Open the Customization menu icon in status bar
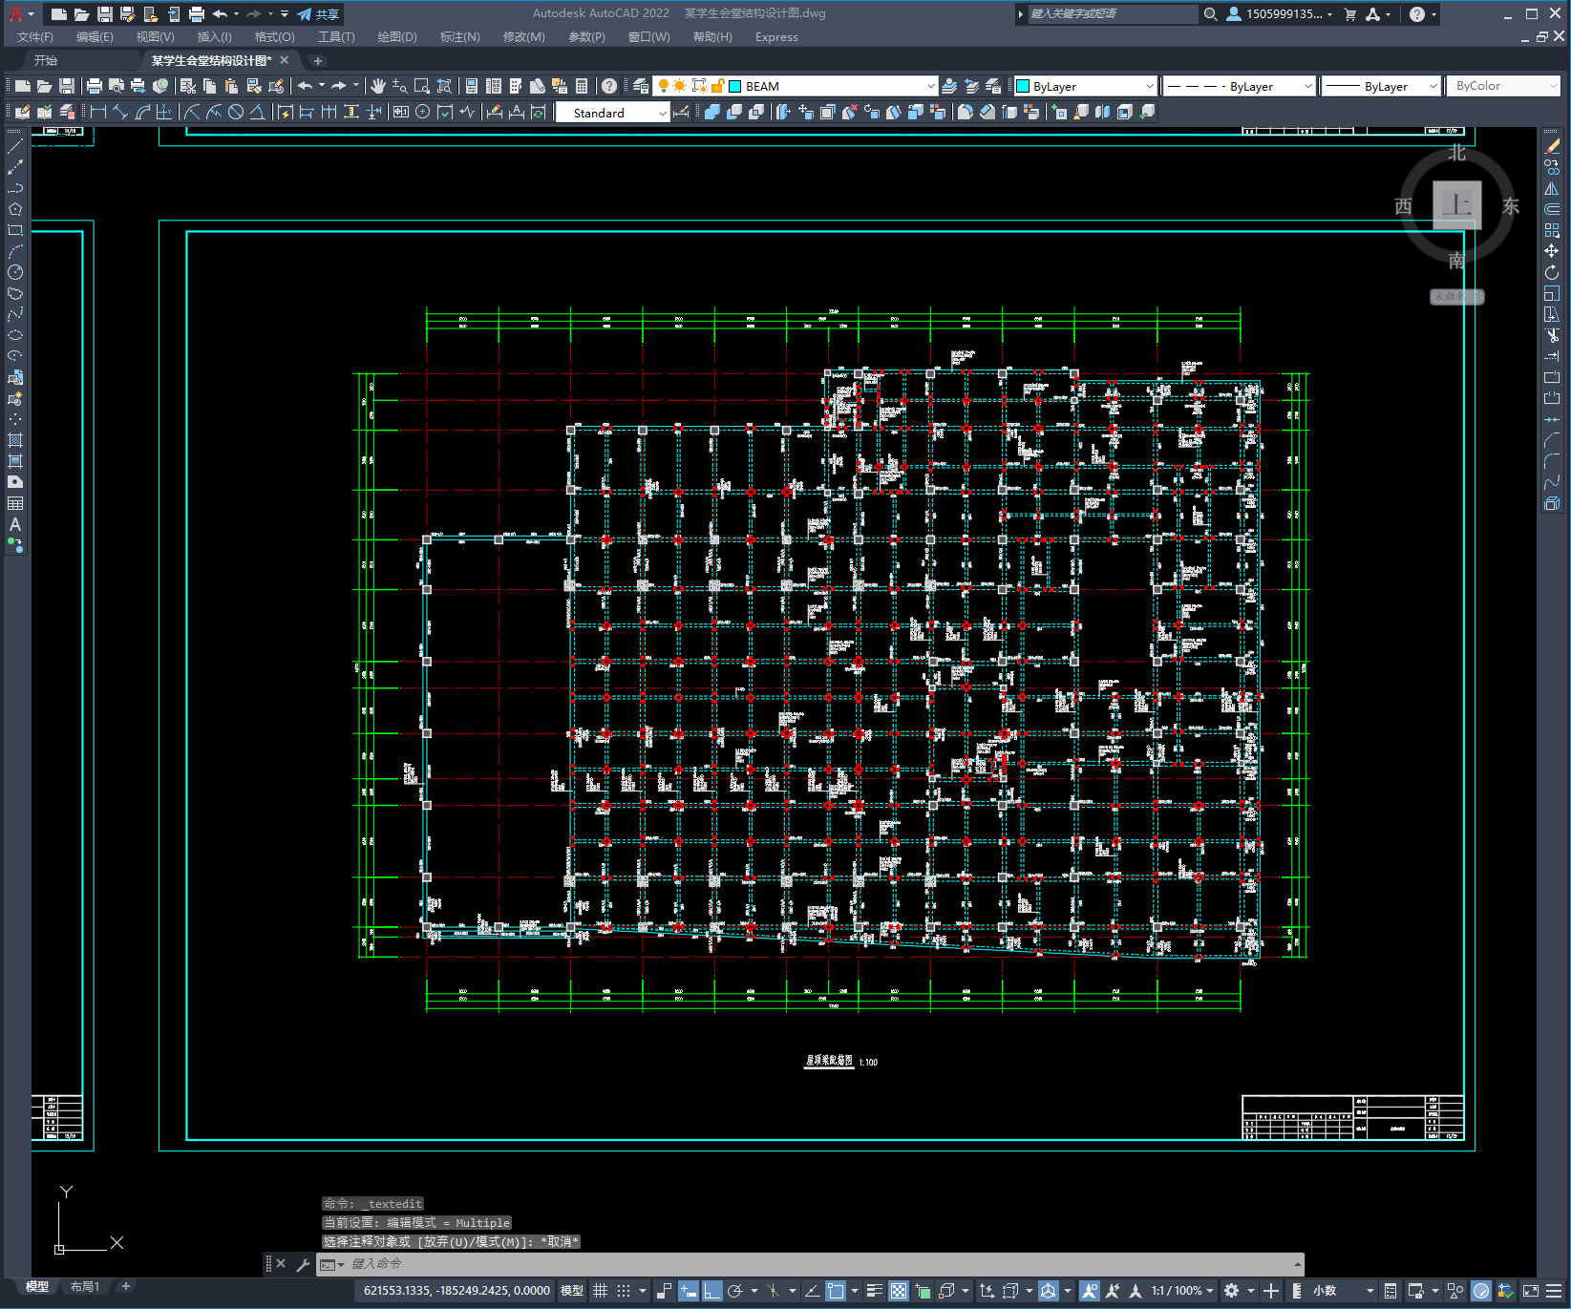 click(x=1556, y=1291)
